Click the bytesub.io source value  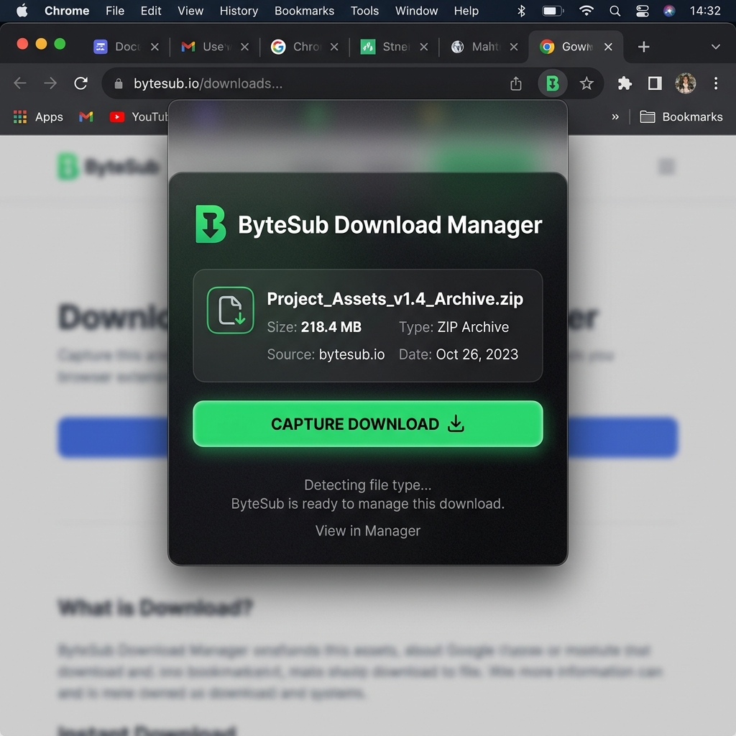(351, 354)
